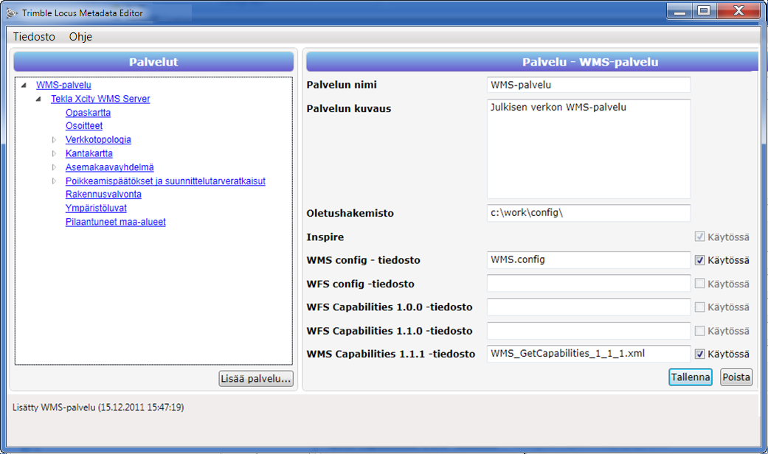
Task: Click the WMS Capabilities 1.1.1 -tiedosto field
Action: [x=589, y=354]
